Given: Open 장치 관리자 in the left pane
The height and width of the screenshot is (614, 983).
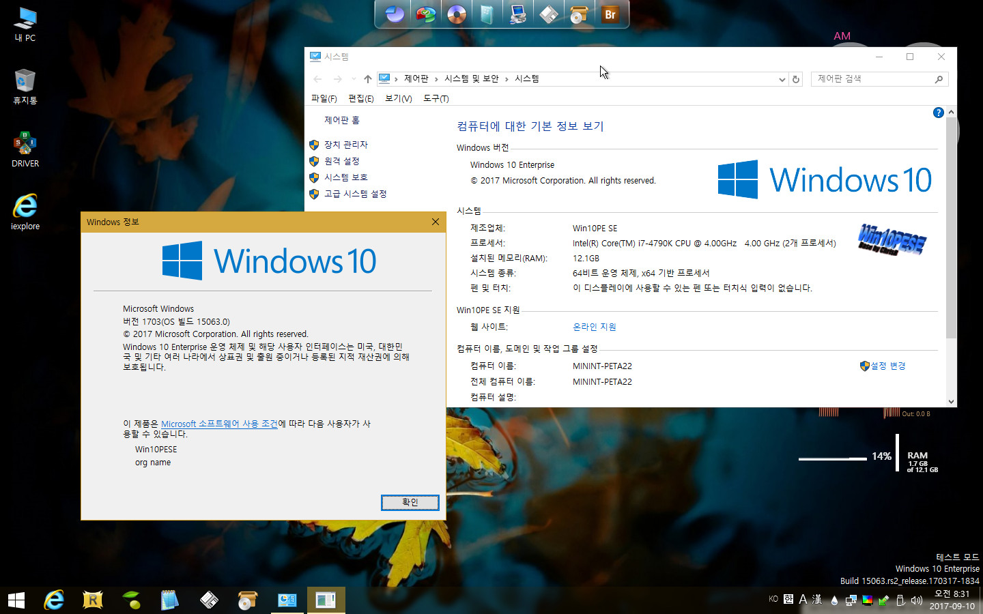Looking at the screenshot, I should [345, 145].
